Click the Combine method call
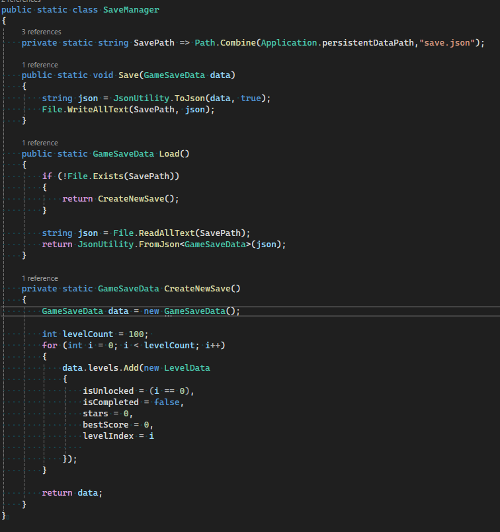This screenshot has height=532, width=500. [238, 43]
